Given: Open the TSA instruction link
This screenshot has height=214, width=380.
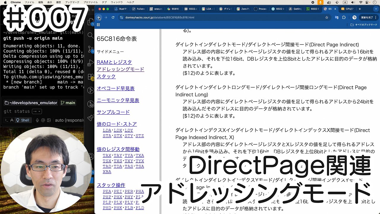Looking at the screenshot, I should point(140,166).
